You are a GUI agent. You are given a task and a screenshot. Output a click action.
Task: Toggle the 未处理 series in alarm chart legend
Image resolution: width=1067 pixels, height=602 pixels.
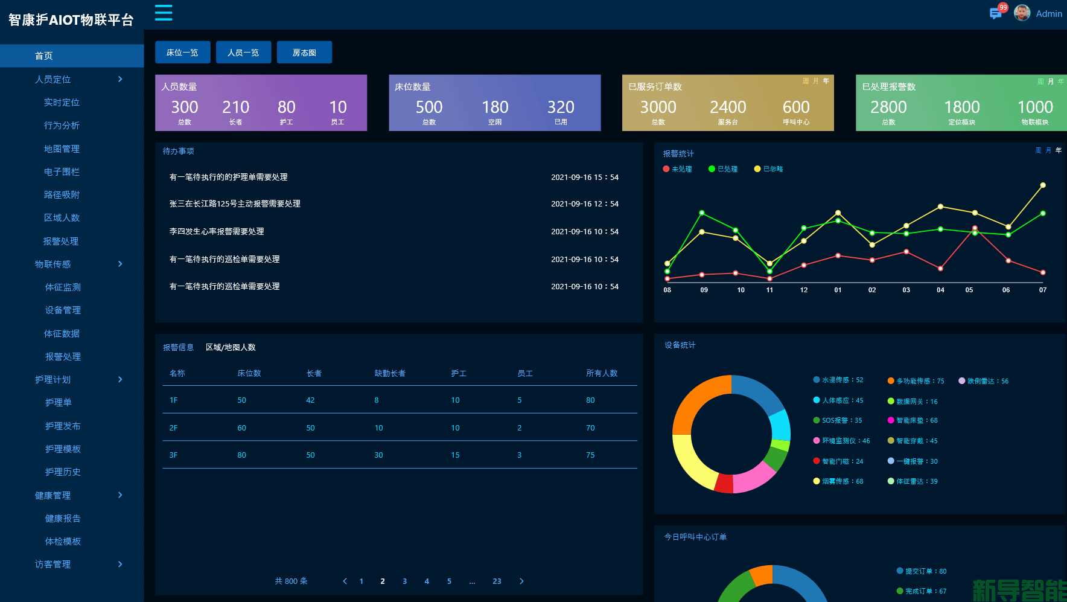(x=677, y=169)
